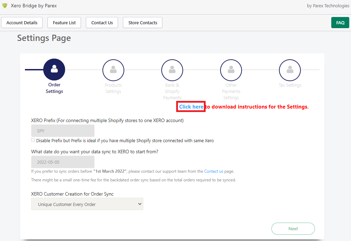Go to the Contact Us tab
This screenshot has width=351, height=241.
click(x=102, y=23)
